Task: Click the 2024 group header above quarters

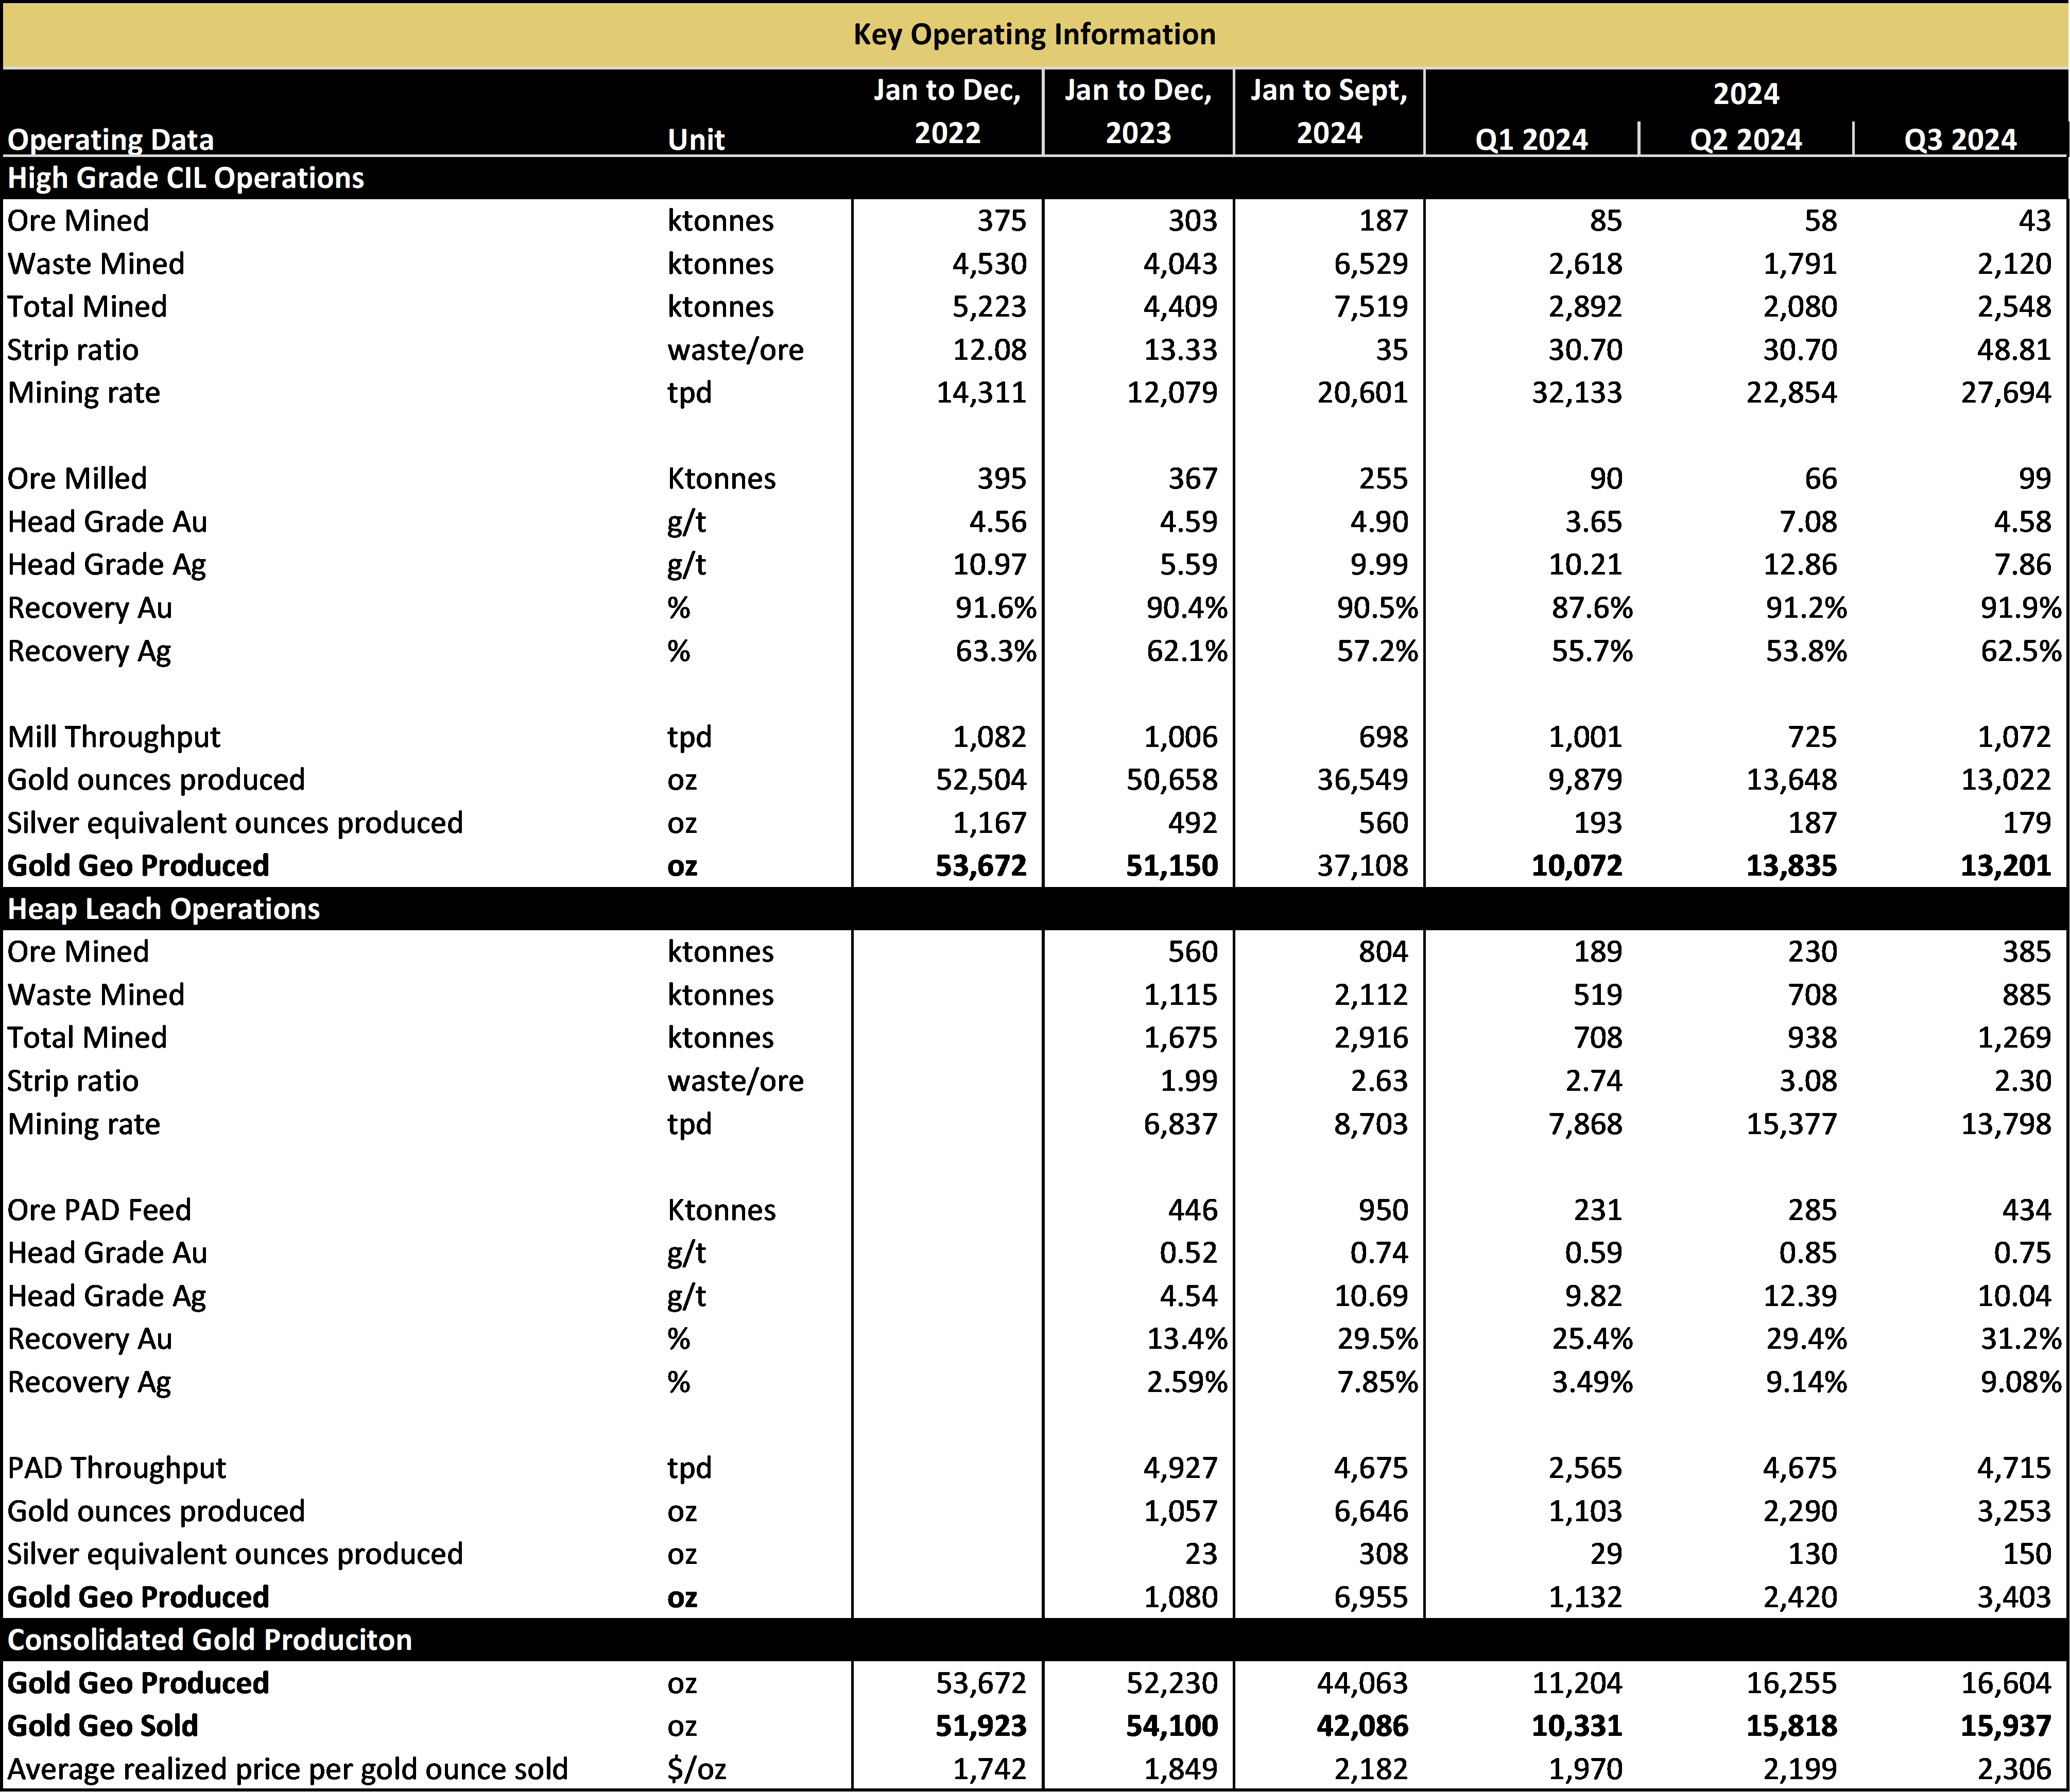Action: pyautogui.click(x=1746, y=94)
